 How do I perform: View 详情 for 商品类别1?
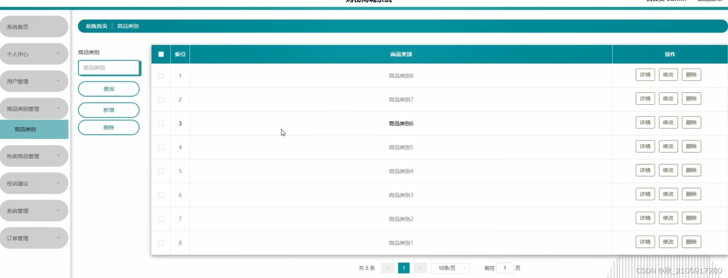645,242
